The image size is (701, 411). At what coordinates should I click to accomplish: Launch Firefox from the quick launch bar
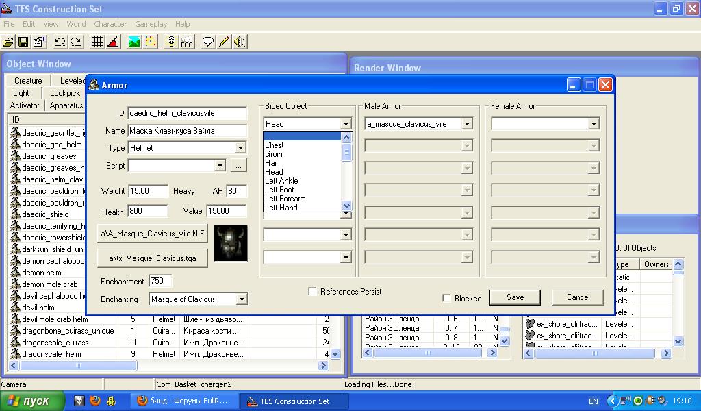click(x=94, y=400)
